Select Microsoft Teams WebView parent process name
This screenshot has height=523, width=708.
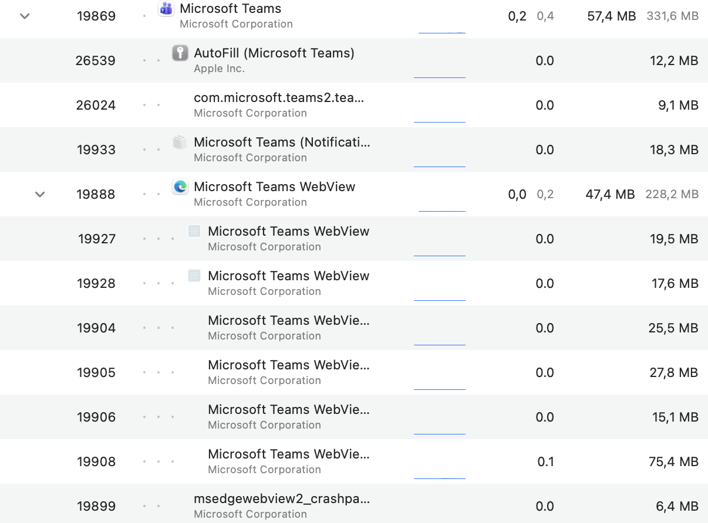click(275, 187)
